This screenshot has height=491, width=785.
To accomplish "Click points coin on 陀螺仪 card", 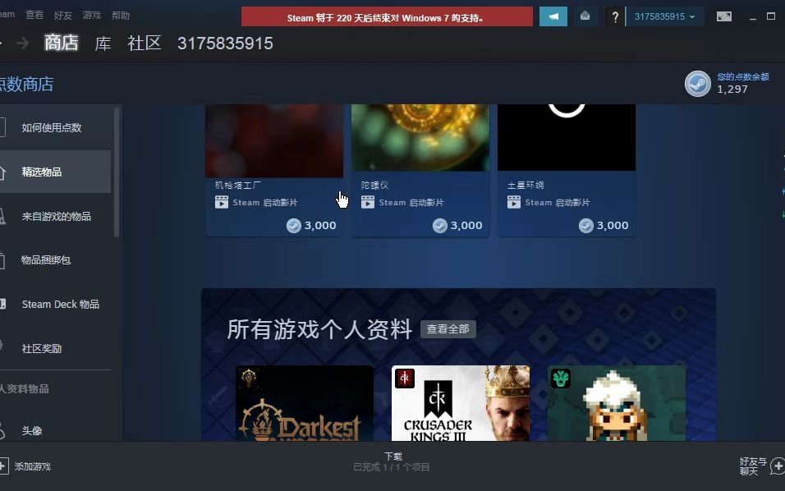I will coord(440,226).
